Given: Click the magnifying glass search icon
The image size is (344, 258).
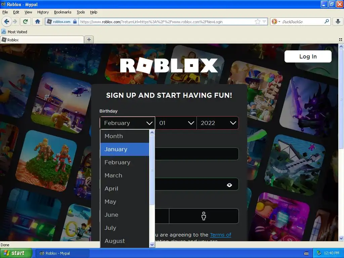Looking at the screenshot, I should coord(327,21).
